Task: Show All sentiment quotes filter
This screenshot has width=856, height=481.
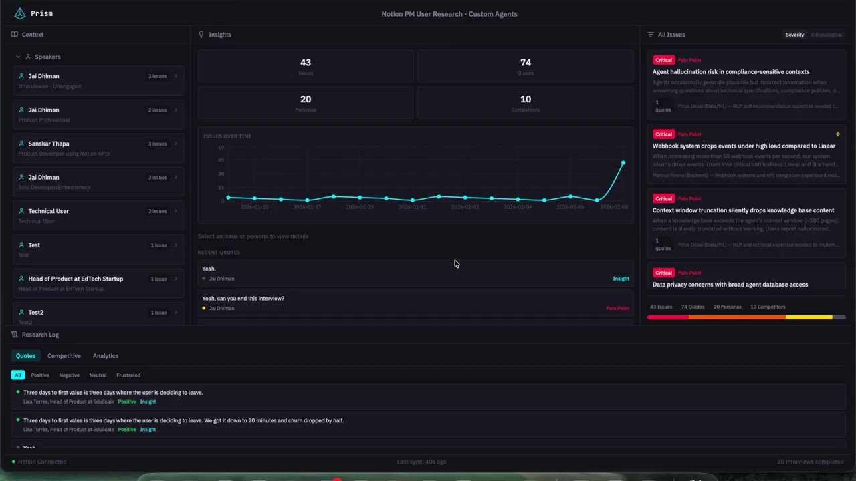Action: [18, 375]
